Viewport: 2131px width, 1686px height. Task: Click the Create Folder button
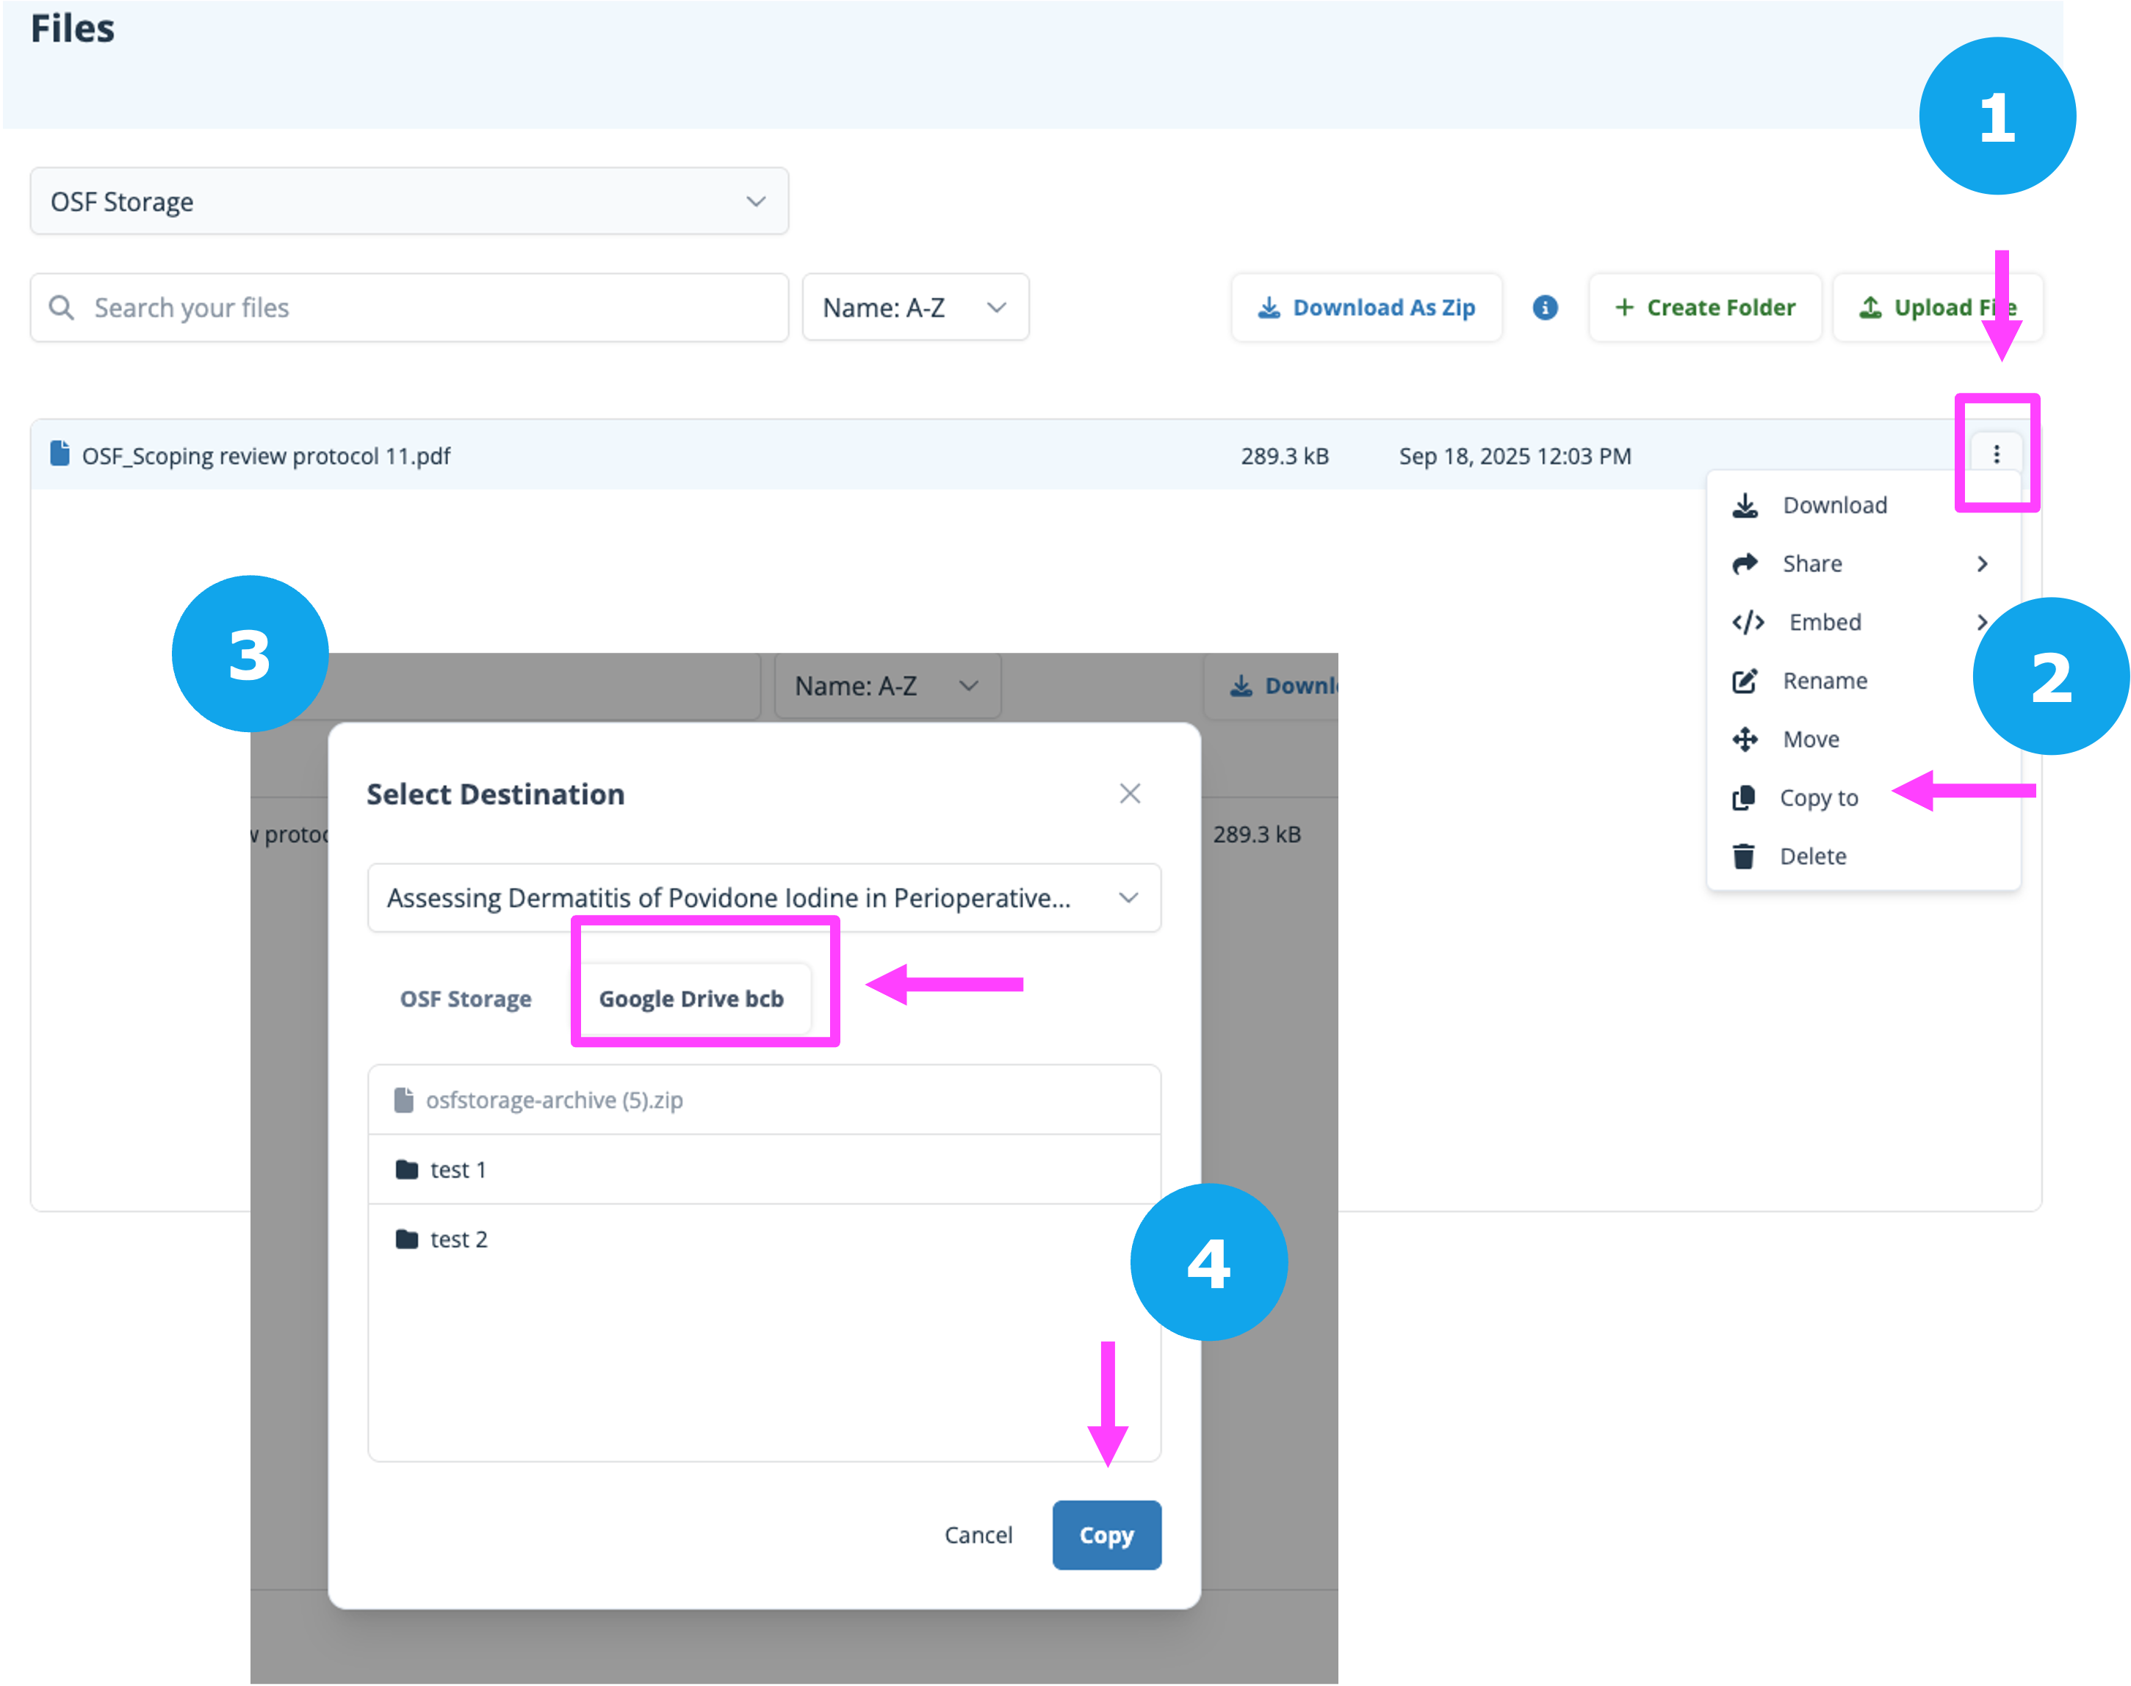[1704, 308]
